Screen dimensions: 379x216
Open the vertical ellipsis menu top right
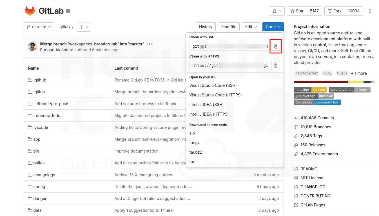370,11
